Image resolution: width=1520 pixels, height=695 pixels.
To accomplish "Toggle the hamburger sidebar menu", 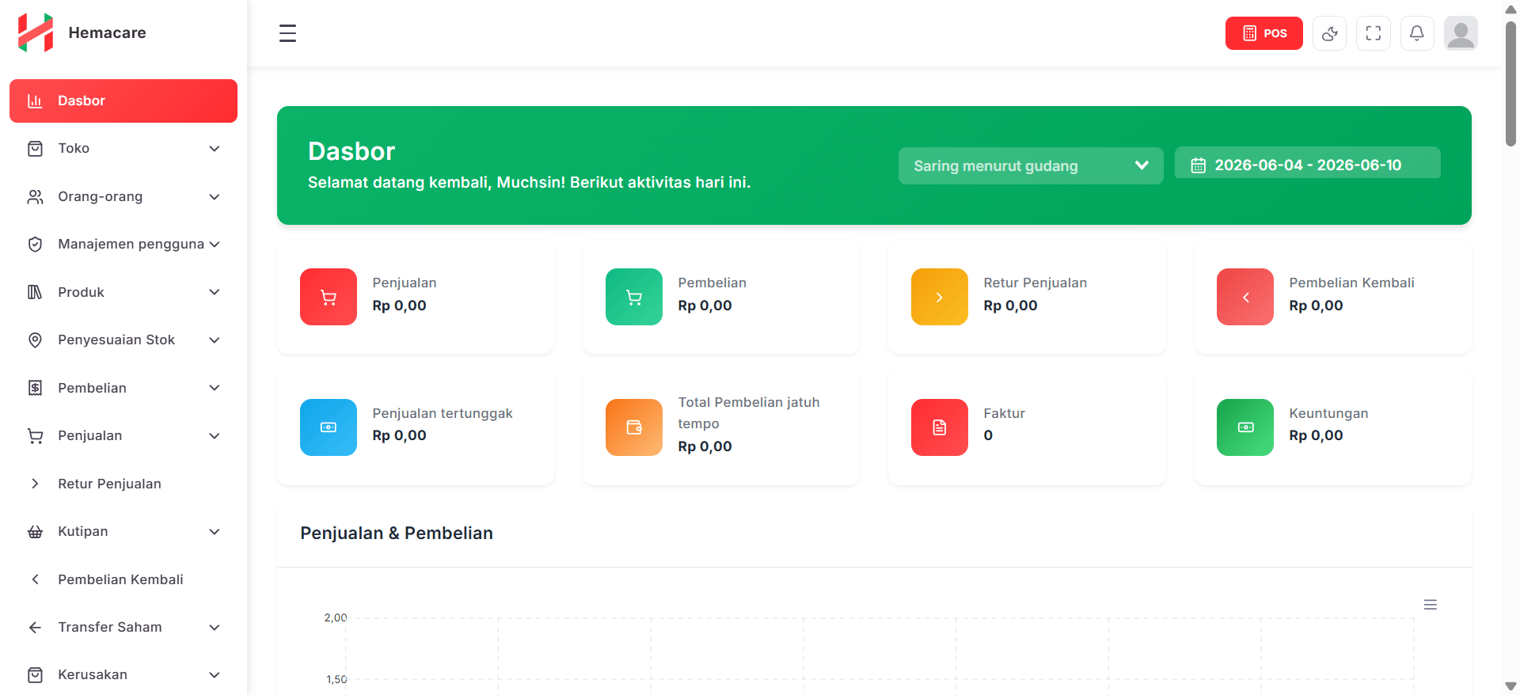I will (x=287, y=33).
